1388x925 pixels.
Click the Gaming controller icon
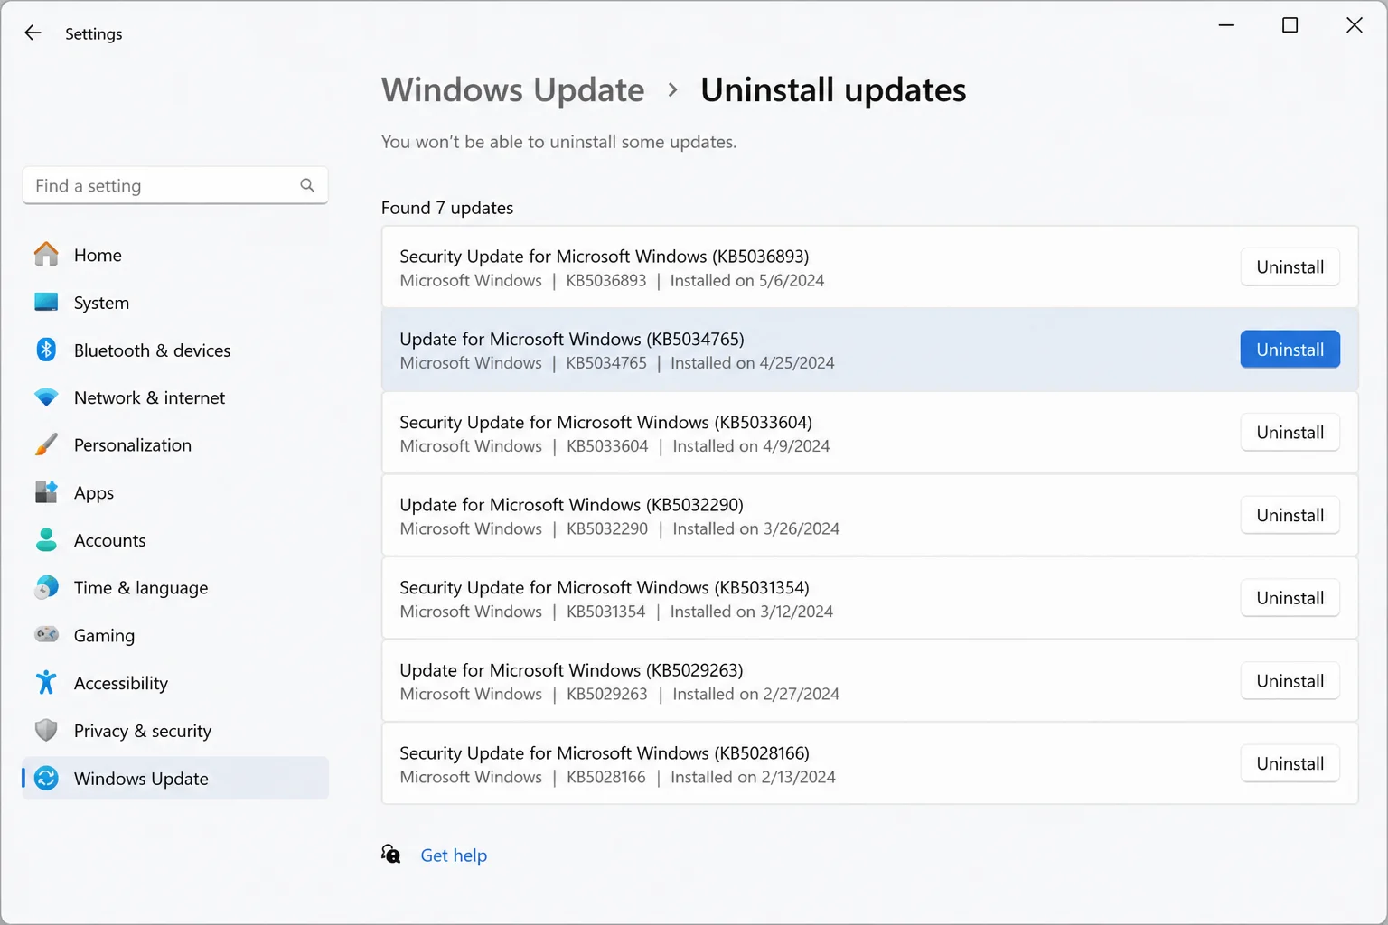[x=46, y=635]
